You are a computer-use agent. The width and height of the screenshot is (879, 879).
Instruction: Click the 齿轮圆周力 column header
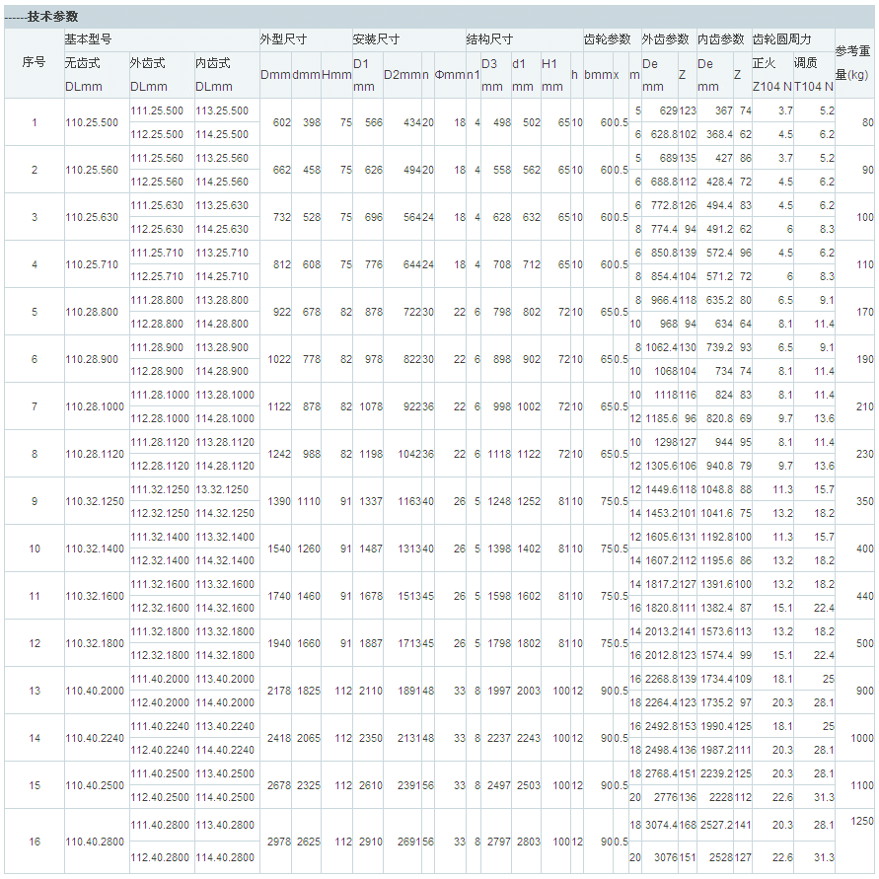781,39
